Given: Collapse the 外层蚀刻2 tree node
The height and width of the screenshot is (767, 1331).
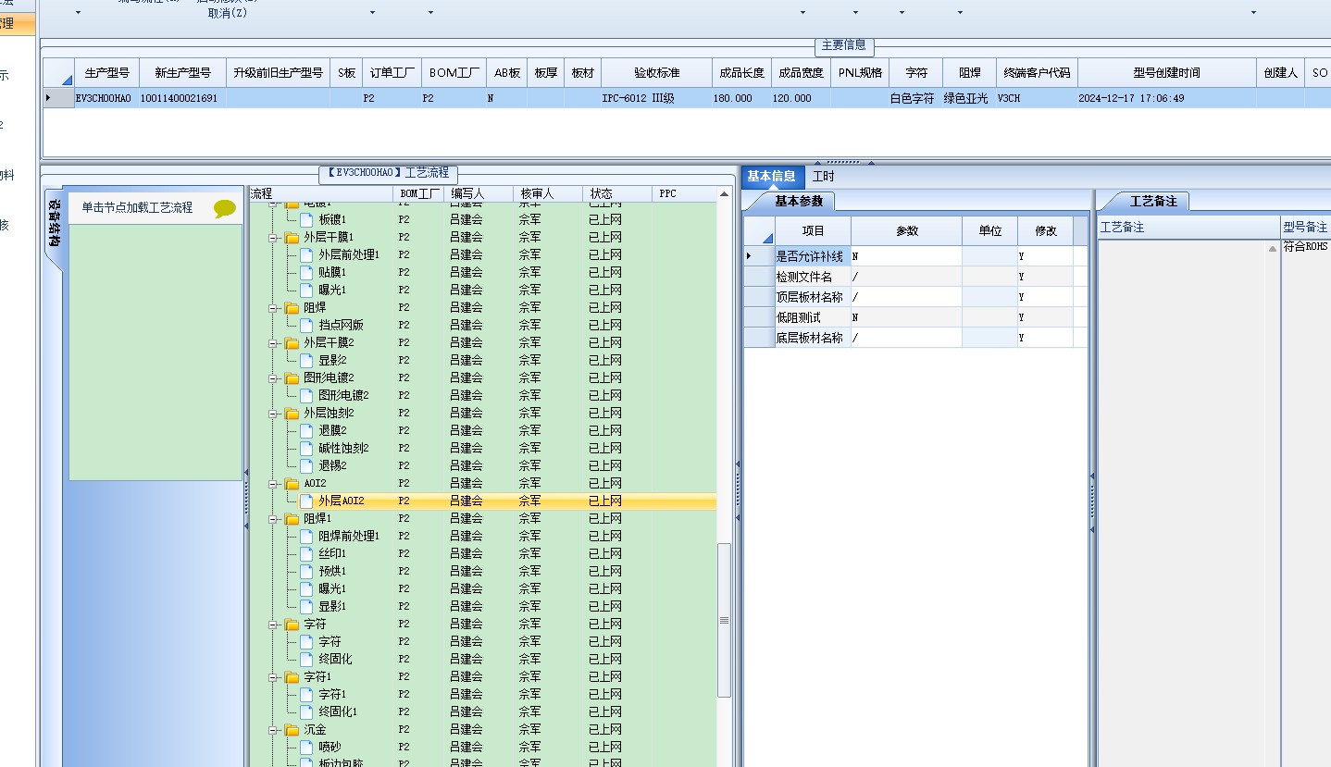Looking at the screenshot, I should pyautogui.click(x=274, y=414).
